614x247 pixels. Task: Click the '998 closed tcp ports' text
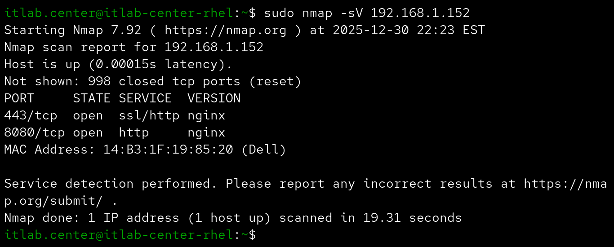coord(164,81)
